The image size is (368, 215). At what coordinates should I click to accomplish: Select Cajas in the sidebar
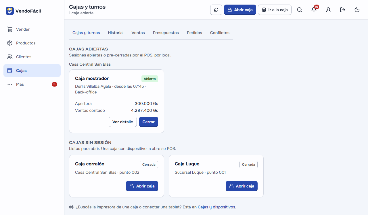[32, 71]
